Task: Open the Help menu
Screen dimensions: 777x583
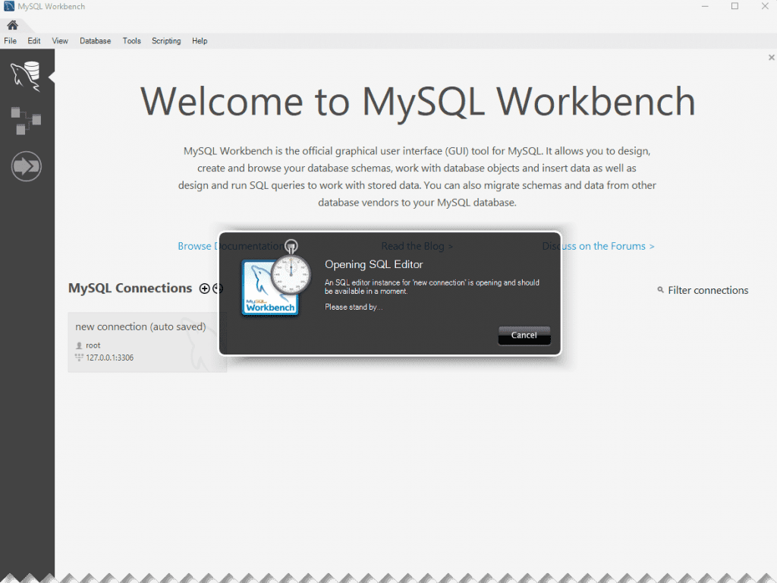Action: click(x=200, y=40)
